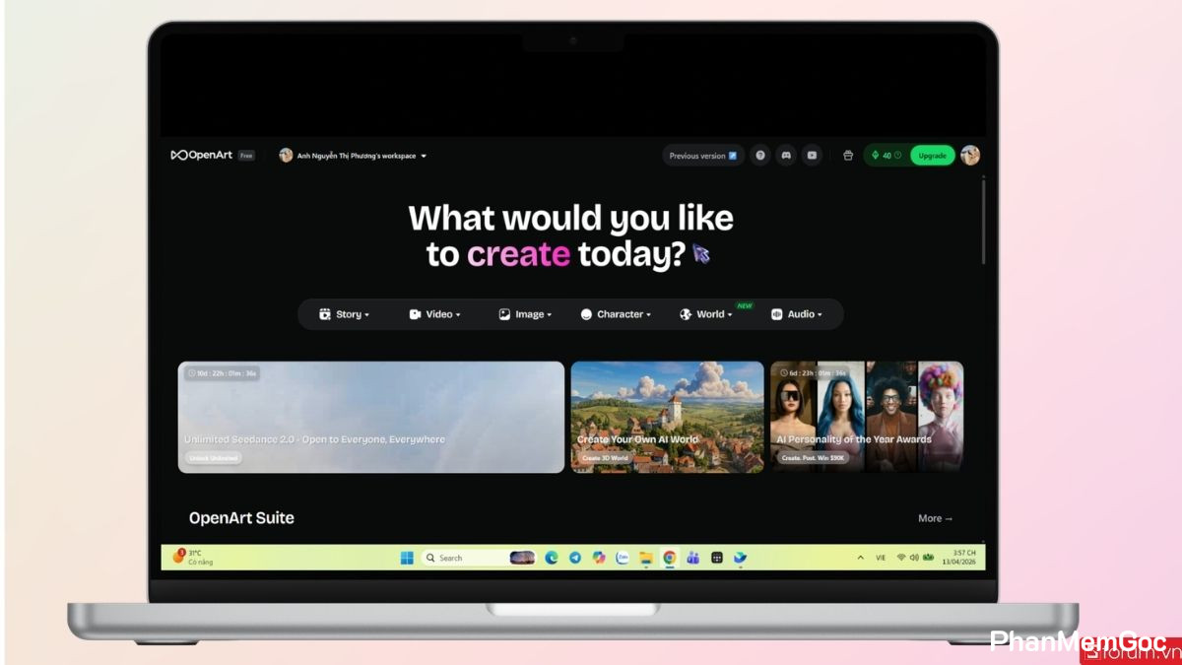Click the 40 credits gem indicator

pyautogui.click(x=886, y=156)
